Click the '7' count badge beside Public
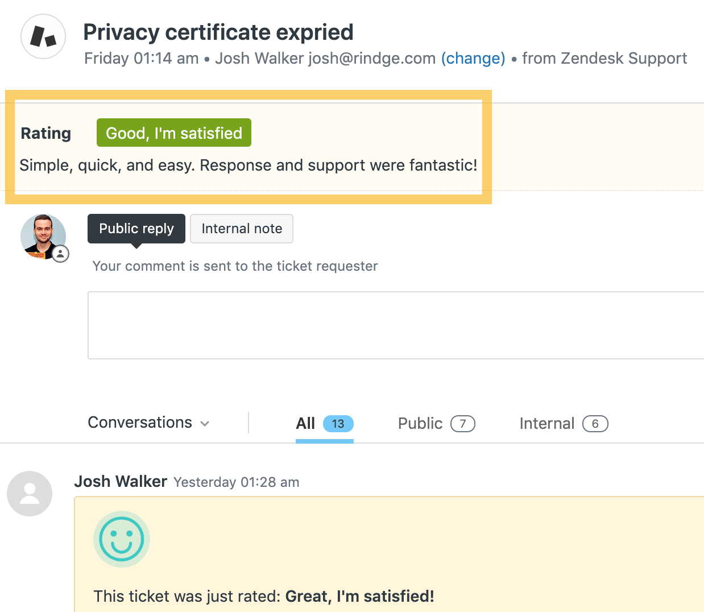 463,423
